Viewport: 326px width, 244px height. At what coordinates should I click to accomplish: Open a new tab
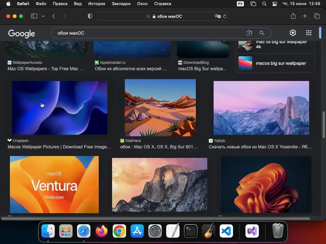click(x=305, y=16)
